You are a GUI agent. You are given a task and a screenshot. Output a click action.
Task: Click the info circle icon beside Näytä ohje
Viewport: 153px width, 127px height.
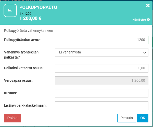pos(148,19)
